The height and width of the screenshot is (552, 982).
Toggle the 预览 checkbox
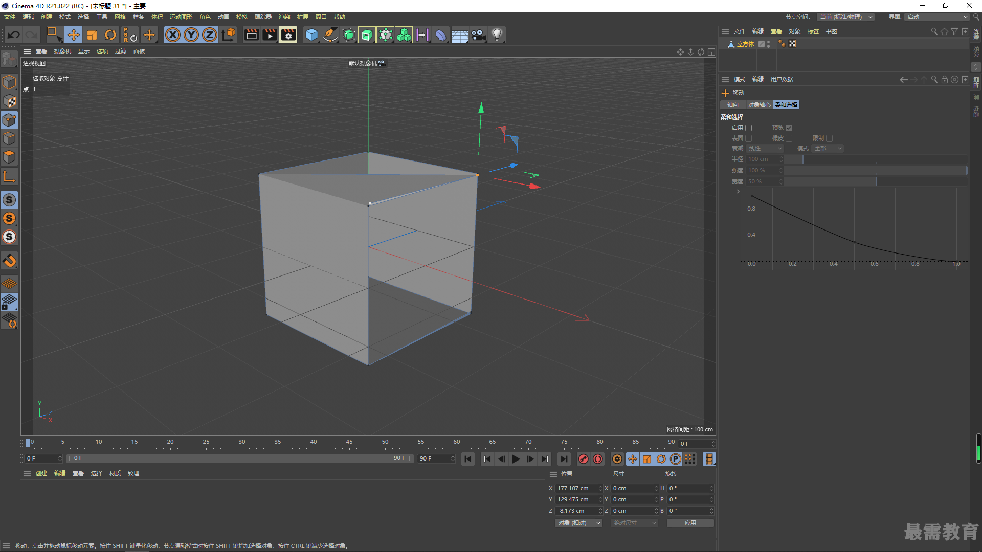pyautogui.click(x=789, y=128)
